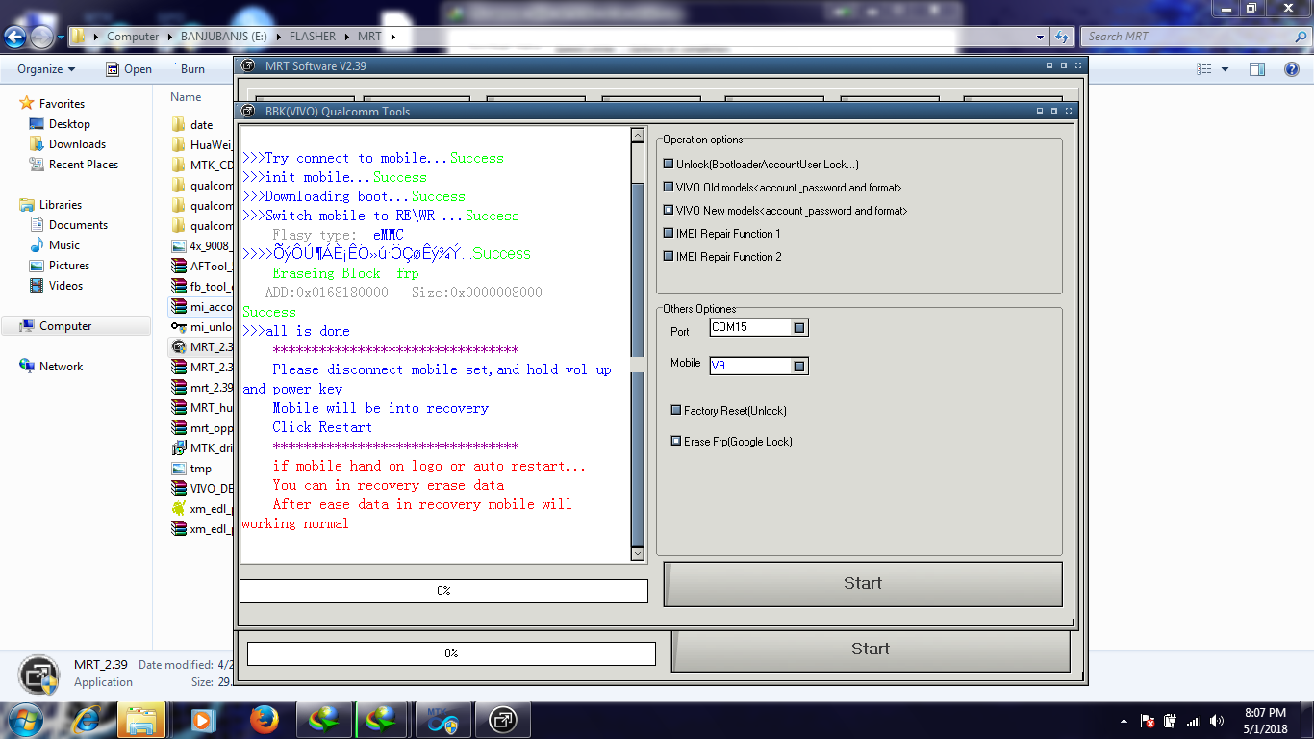1314x739 pixels.
Task: Open Internet Explorer from the taskbar
Action: (x=86, y=719)
